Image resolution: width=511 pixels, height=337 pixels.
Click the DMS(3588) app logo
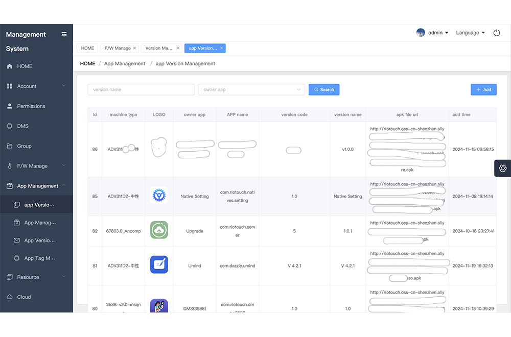[x=159, y=306]
